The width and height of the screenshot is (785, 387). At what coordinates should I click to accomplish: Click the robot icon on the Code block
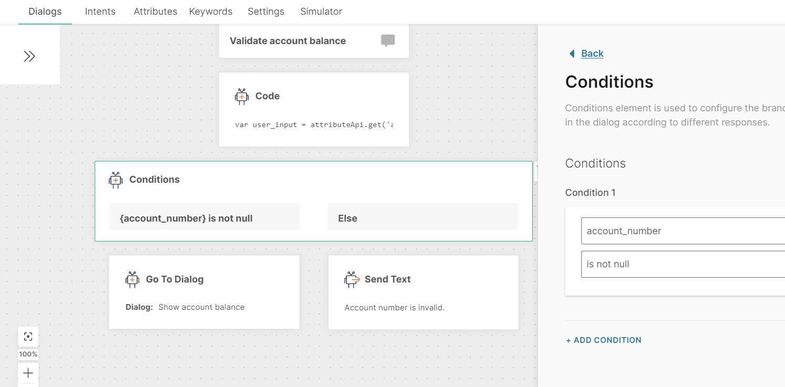click(x=242, y=96)
